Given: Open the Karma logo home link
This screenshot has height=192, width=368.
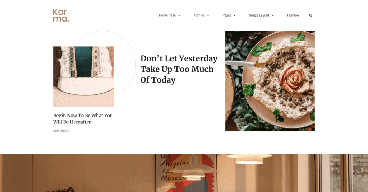Looking at the screenshot, I should click(61, 15).
